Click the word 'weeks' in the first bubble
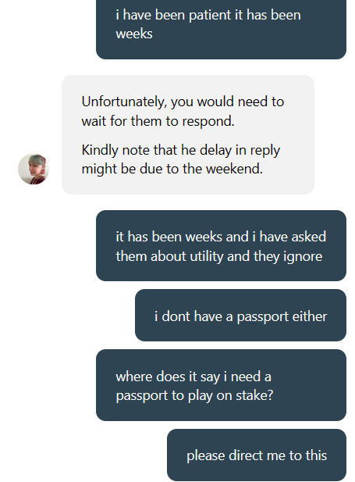This screenshot has width=355, height=482. (134, 34)
